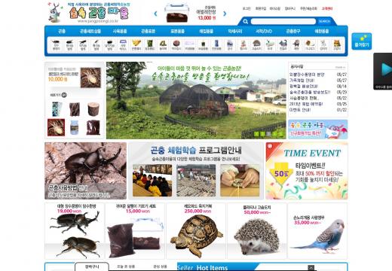The height and width of the screenshot is (271, 392).
Task: Open the hedgehog category icon in icon strip
Action: tap(256, 45)
